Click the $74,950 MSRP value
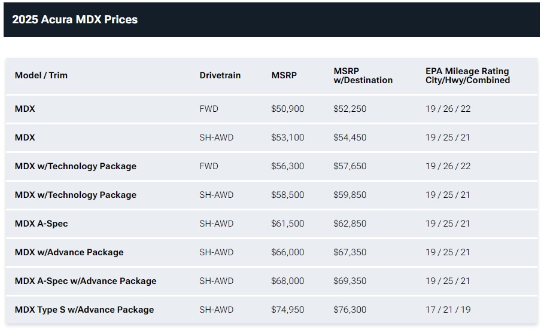Viewport: 544px width, 330px height. coord(287,310)
